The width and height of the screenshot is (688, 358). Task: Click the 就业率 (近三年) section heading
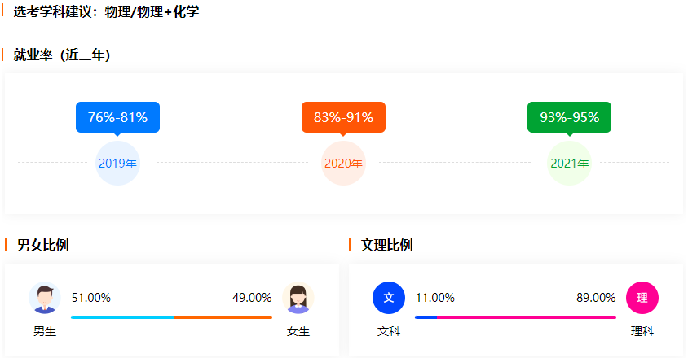pyautogui.click(x=62, y=55)
